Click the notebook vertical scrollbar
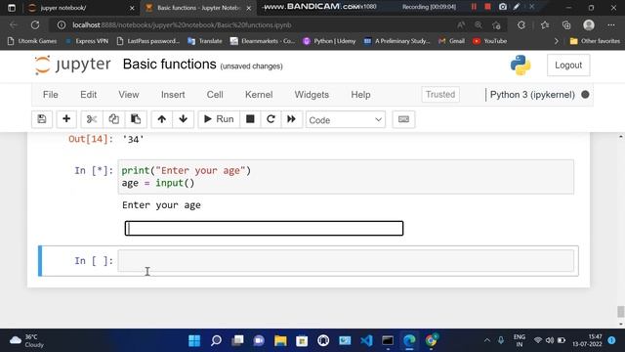 click(x=621, y=311)
